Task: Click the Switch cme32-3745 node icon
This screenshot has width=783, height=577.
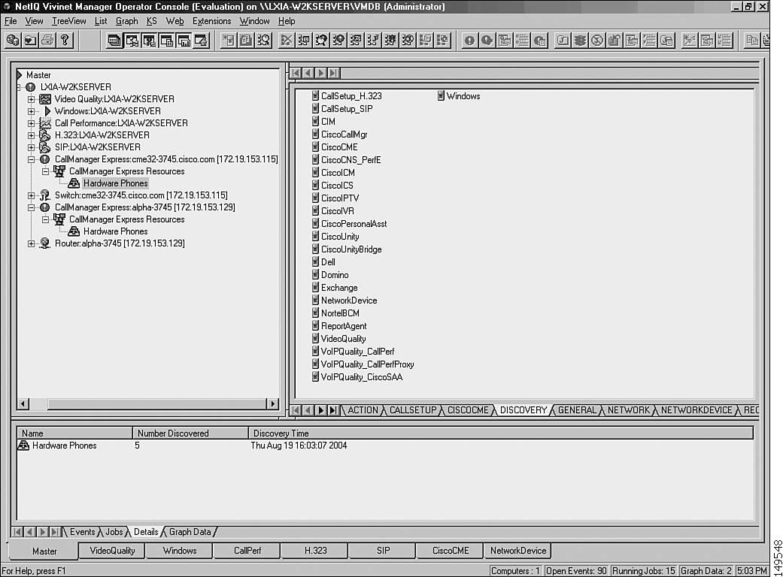Action: pos(45,195)
